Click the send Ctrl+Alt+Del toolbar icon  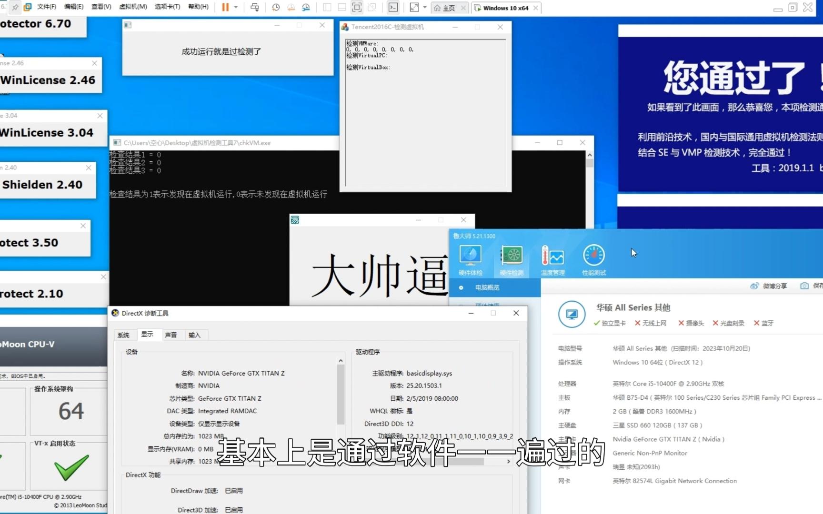point(255,7)
